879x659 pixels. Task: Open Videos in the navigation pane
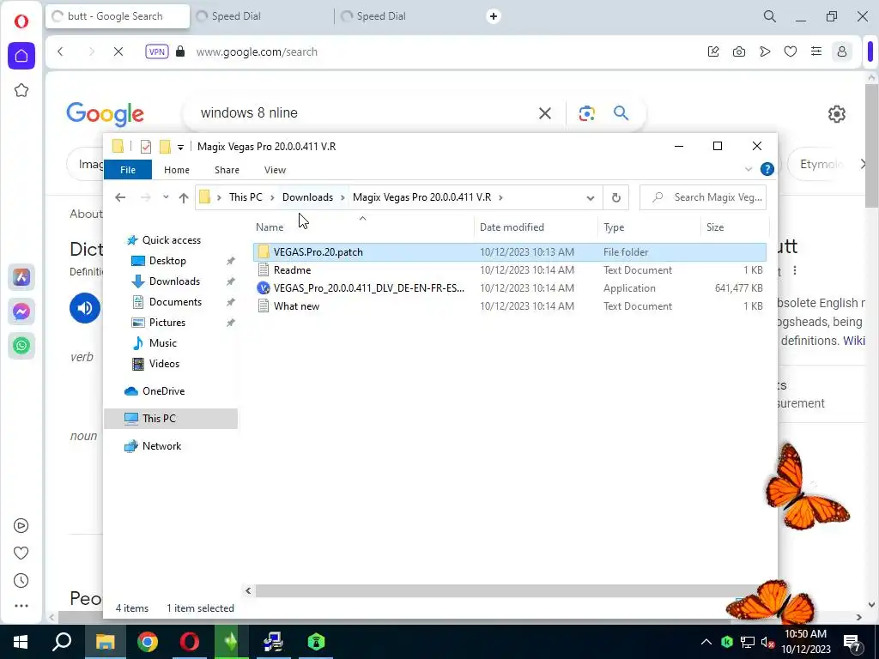tap(164, 364)
